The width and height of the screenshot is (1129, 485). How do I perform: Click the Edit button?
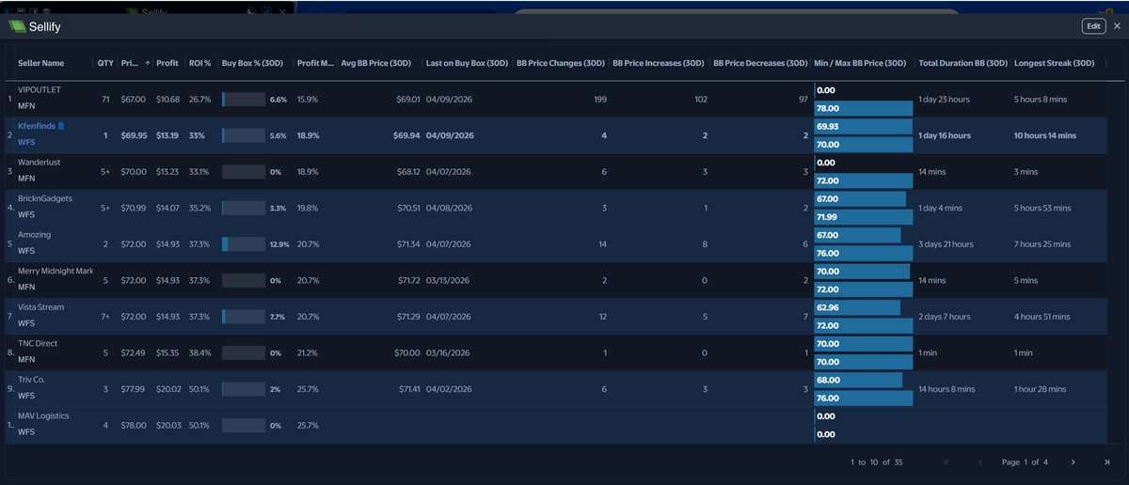pyautogui.click(x=1093, y=26)
